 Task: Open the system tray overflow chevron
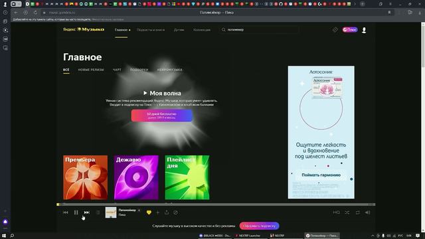tap(373, 236)
